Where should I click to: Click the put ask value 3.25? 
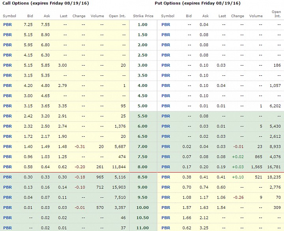(x=204, y=228)
